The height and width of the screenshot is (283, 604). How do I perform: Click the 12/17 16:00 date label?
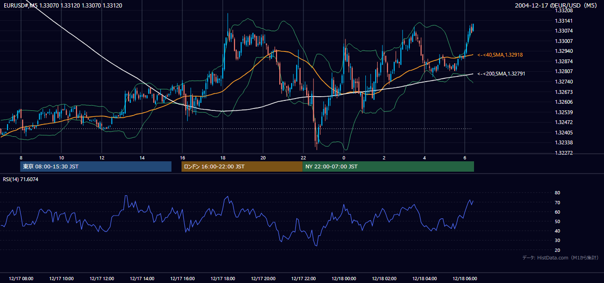[x=182, y=279]
